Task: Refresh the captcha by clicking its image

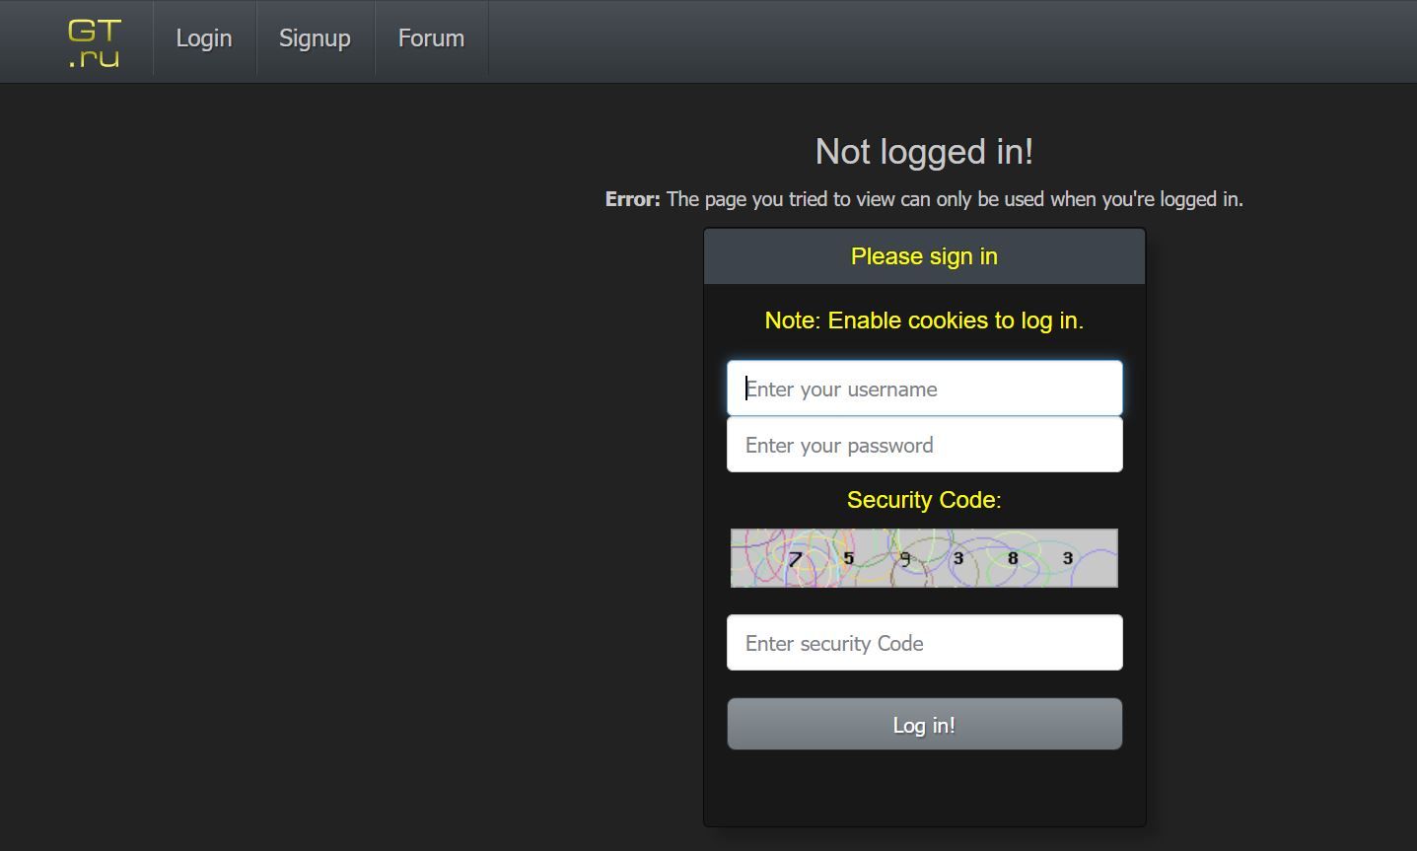Action: 923,557
